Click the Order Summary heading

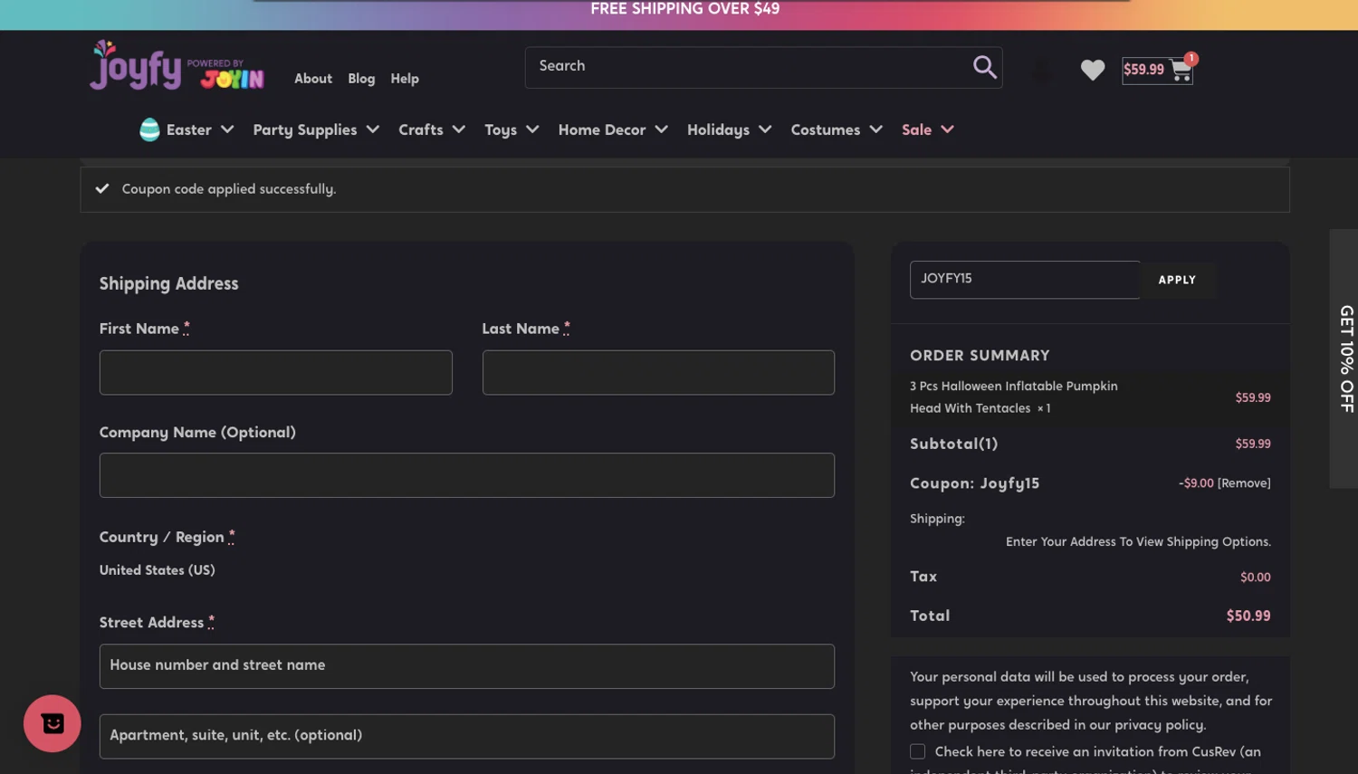coord(980,356)
